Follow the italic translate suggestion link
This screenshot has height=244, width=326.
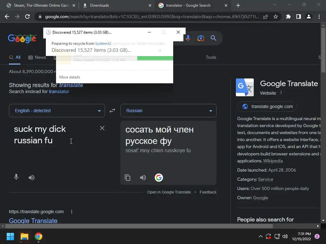click(71, 85)
